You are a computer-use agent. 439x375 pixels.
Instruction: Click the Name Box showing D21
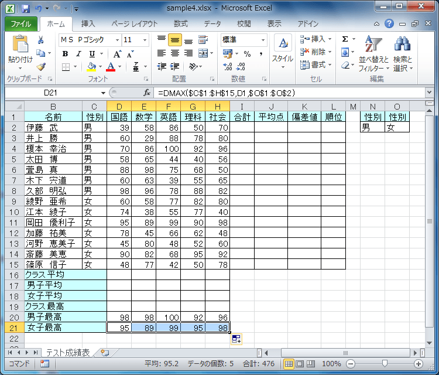coord(53,93)
